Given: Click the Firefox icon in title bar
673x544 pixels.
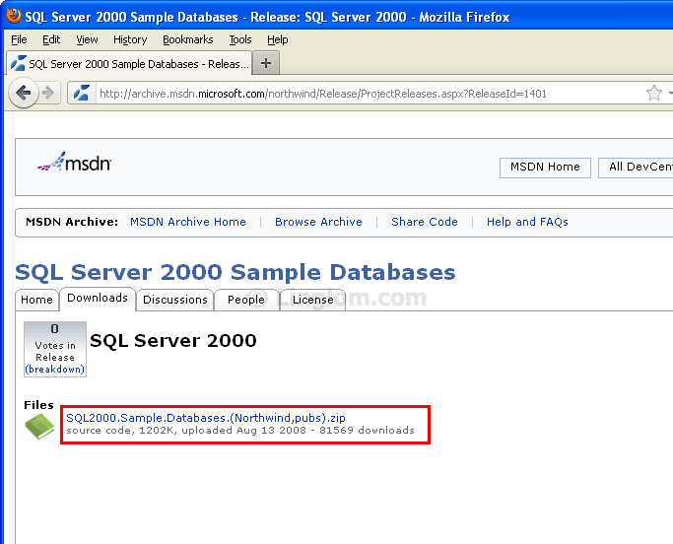Looking at the screenshot, I should tap(14, 16).
